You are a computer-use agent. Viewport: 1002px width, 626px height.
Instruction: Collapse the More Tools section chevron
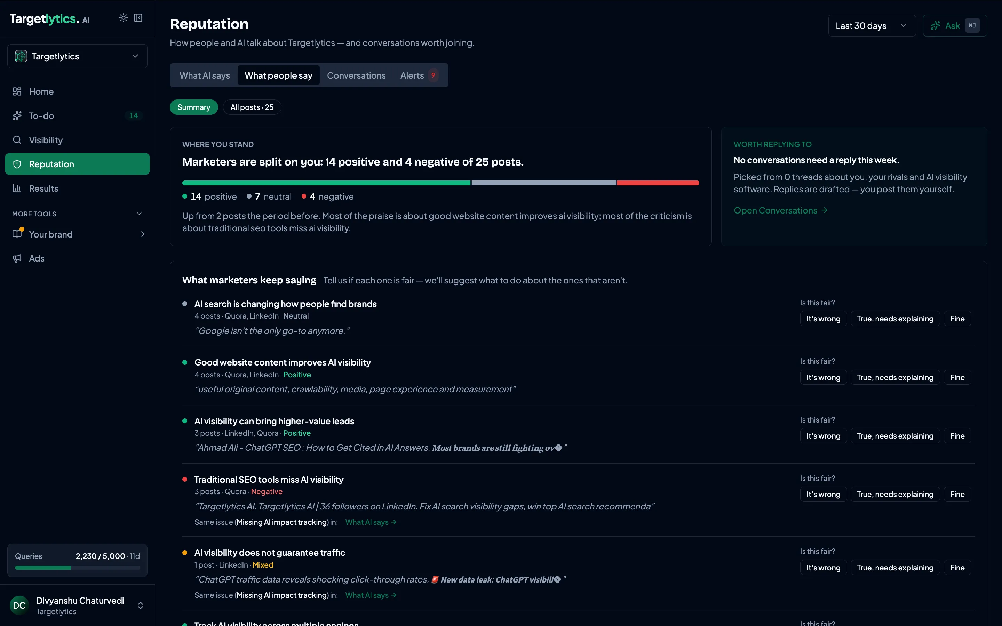tap(140, 214)
